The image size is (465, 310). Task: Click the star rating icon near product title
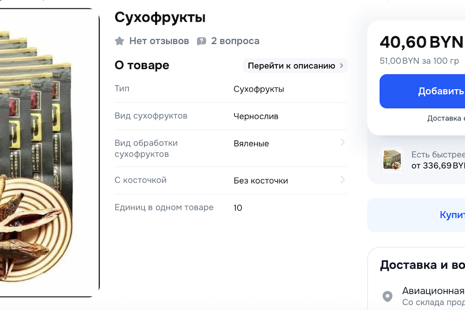point(120,41)
